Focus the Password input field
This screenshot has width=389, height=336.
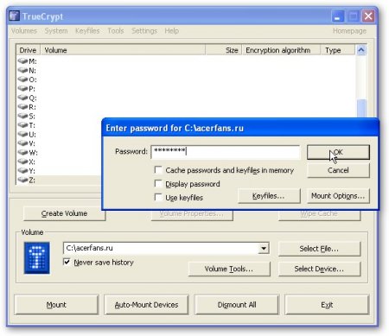[x=226, y=152]
